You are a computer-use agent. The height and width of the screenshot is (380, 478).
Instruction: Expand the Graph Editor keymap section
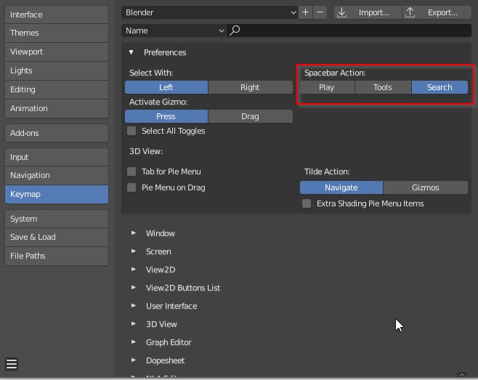click(x=134, y=342)
